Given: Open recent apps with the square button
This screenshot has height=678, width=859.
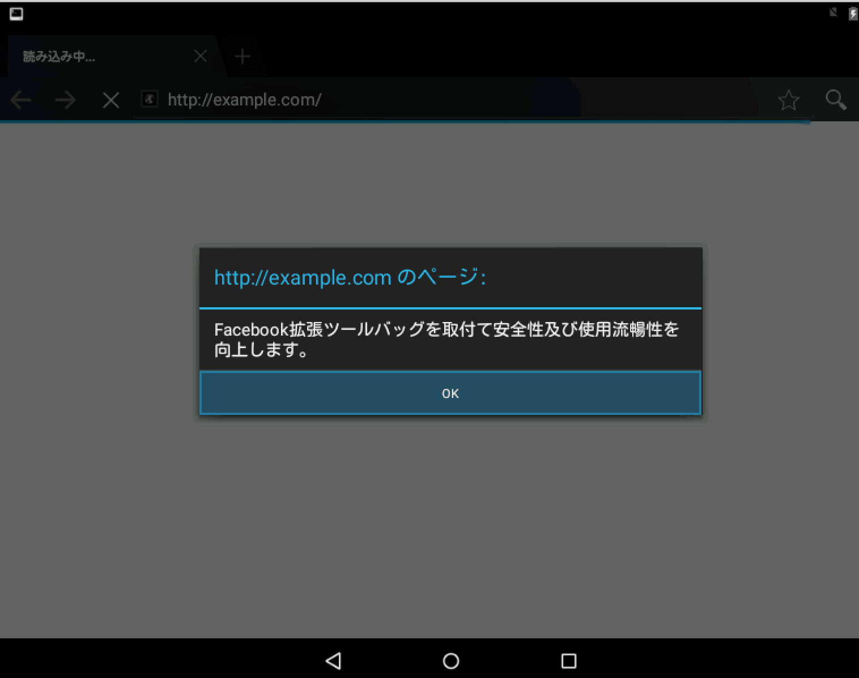Looking at the screenshot, I should tap(568, 660).
